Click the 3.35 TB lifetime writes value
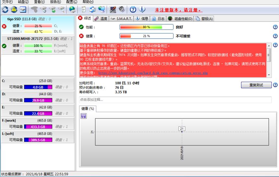Screen dimensions: 279x177 coord(121,92)
